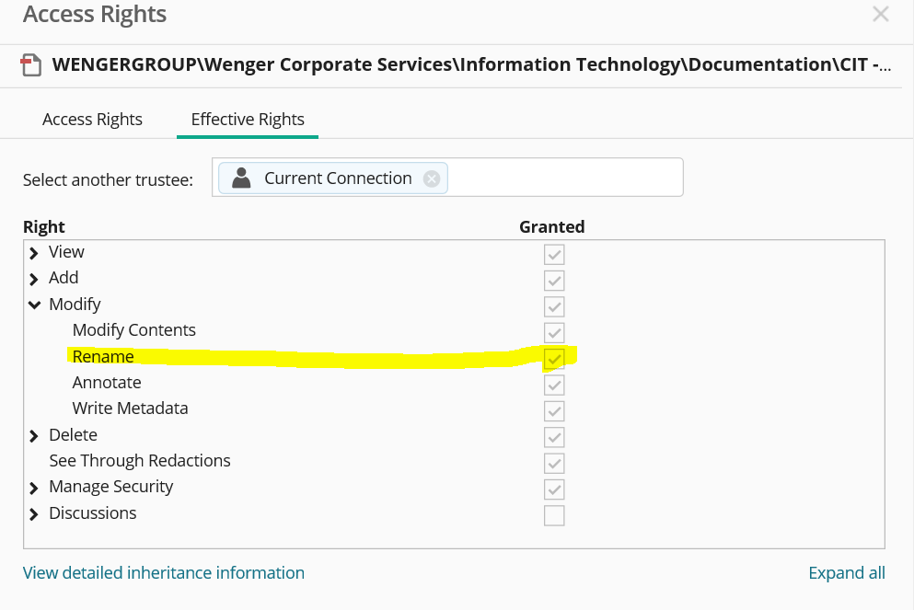Switch to the Access Rights tab
The width and height of the screenshot is (914, 610).
[x=92, y=120]
